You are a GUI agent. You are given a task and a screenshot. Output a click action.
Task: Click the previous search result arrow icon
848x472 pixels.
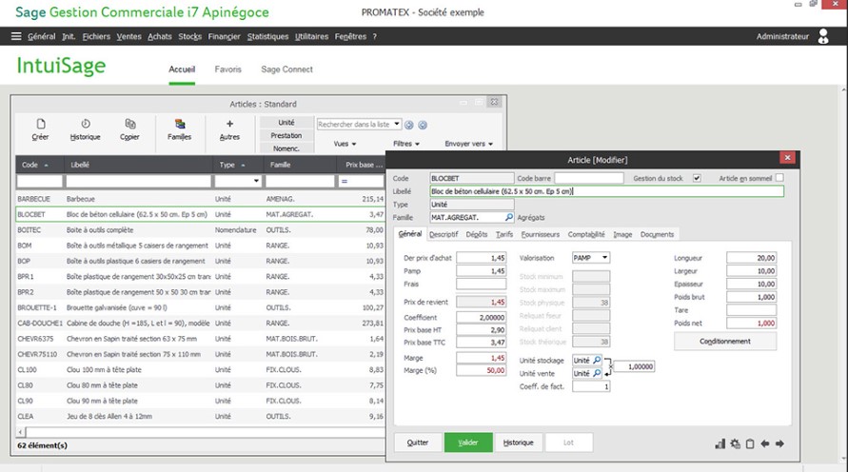[x=409, y=125]
